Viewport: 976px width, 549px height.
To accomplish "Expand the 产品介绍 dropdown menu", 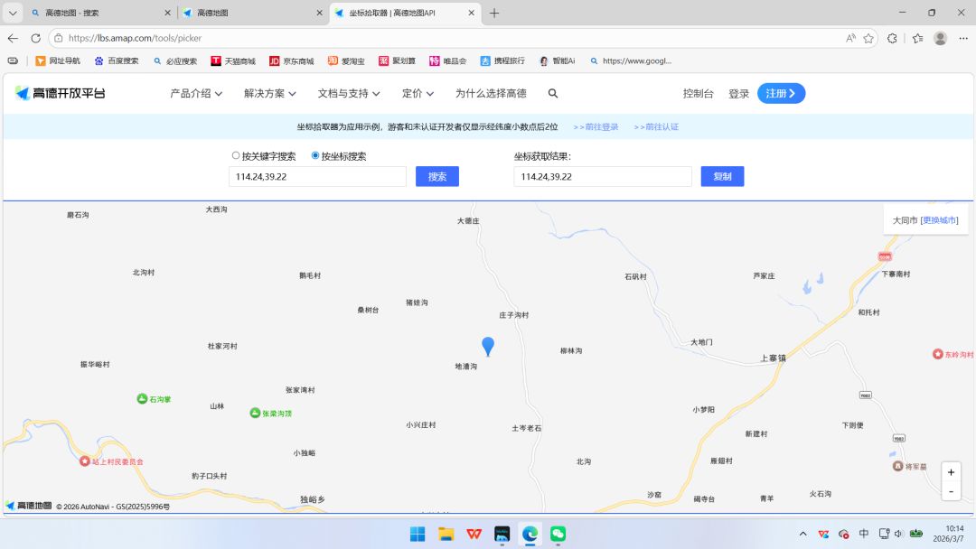I will [x=196, y=93].
